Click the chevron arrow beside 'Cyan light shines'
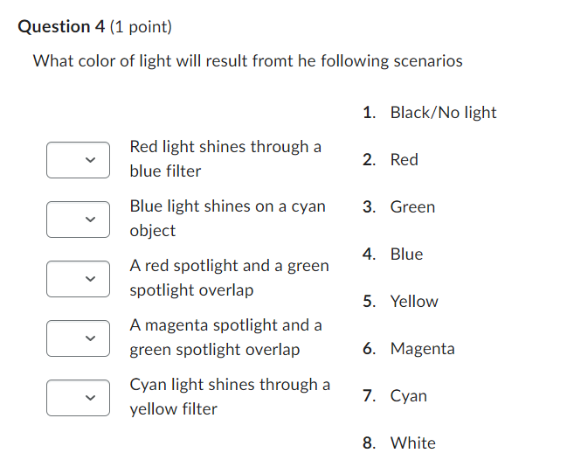Image resolution: width=567 pixels, height=474 pixels. (x=90, y=397)
